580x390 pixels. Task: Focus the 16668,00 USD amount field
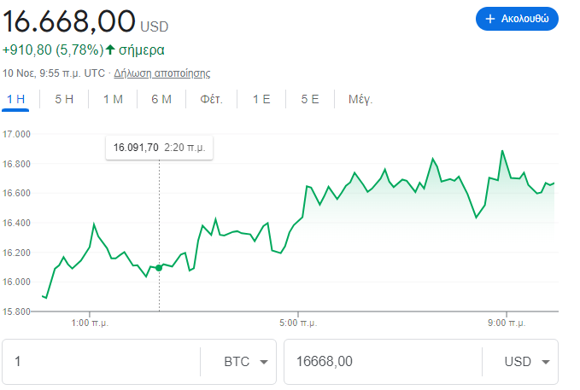pyautogui.click(x=382, y=362)
